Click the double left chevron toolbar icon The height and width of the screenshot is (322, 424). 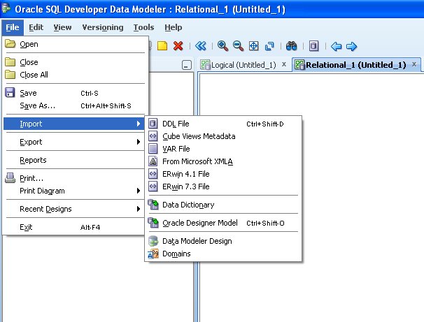coord(201,46)
